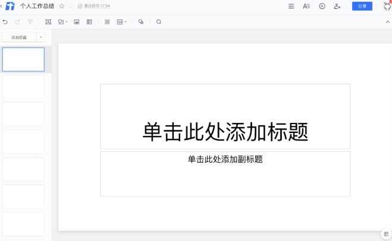
Task: Open the user avatar menu
Action: [x=388, y=7]
